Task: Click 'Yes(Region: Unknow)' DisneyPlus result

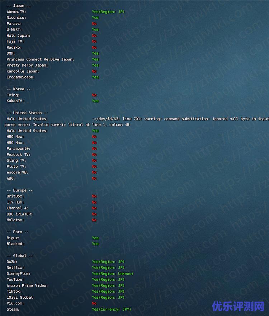Action: (113, 274)
